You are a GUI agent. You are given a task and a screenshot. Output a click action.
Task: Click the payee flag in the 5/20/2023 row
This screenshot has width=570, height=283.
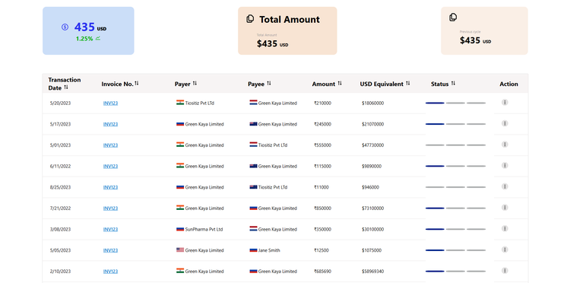(253, 103)
